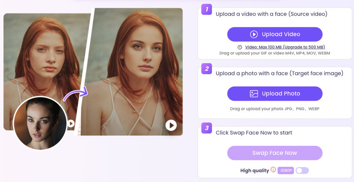Click the 'Upload a photo with a face' heading
This screenshot has width=354, height=182.
[x=280, y=74]
